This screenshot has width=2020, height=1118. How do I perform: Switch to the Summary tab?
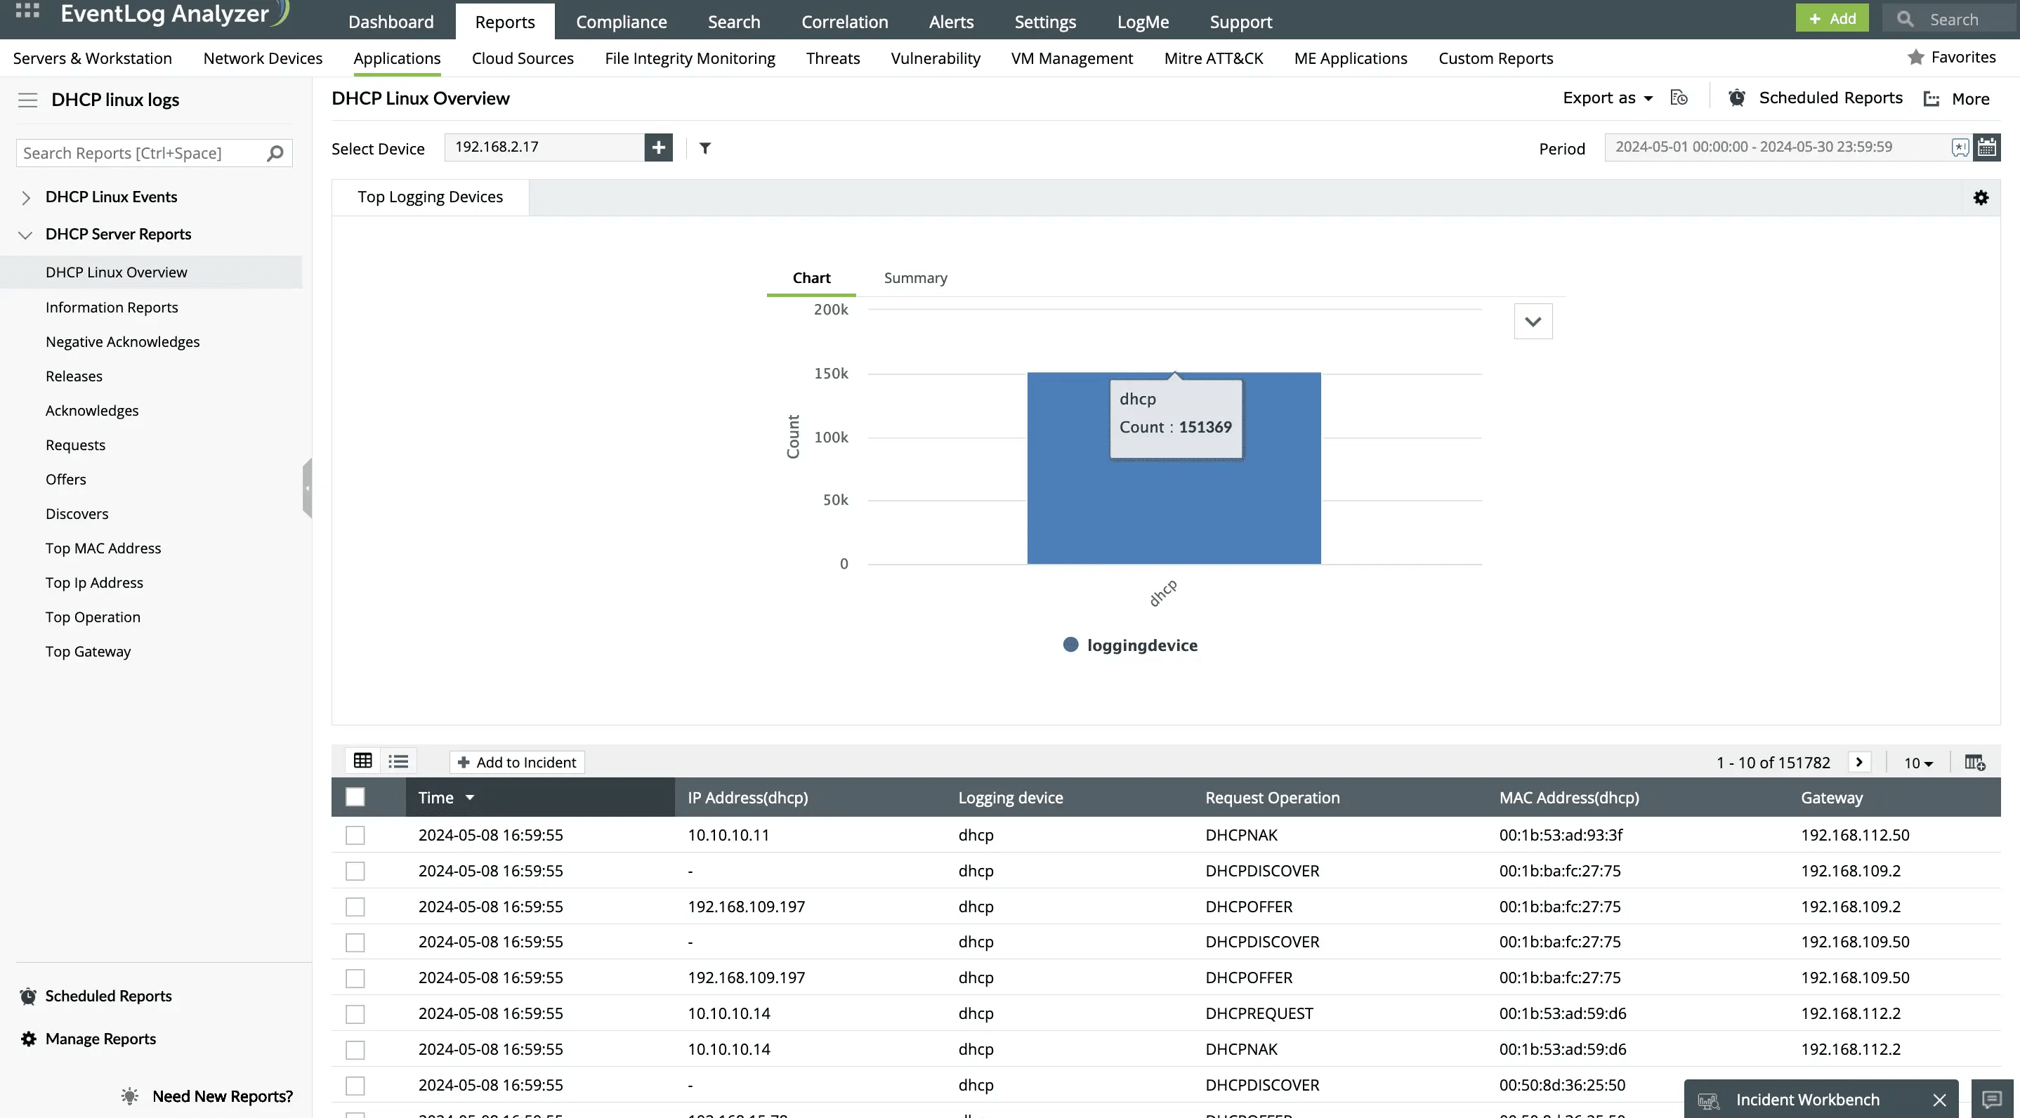915,277
